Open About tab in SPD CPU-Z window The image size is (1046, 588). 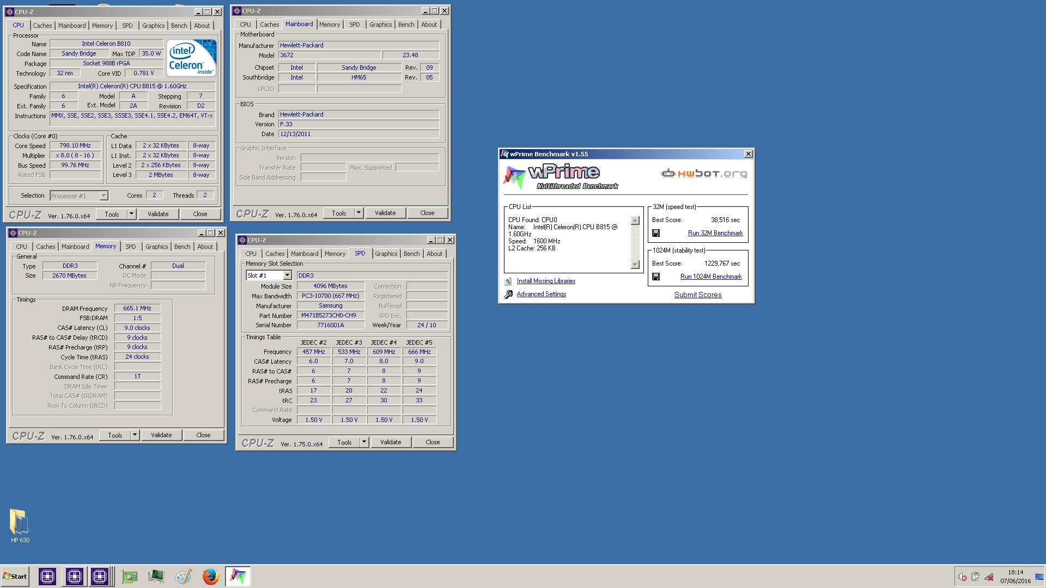click(x=434, y=254)
